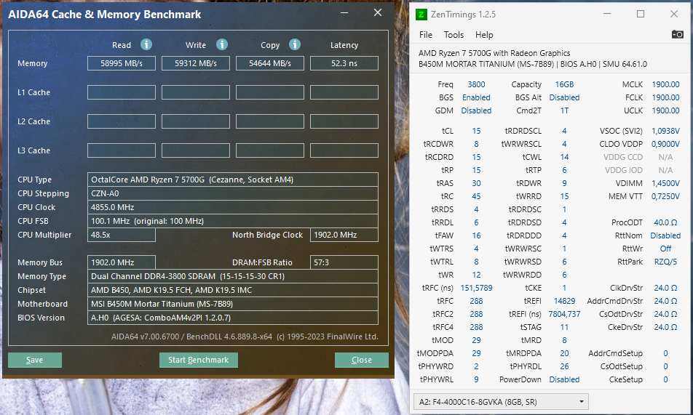
Task: Click the tCWL 14 value
Action: [564, 157]
